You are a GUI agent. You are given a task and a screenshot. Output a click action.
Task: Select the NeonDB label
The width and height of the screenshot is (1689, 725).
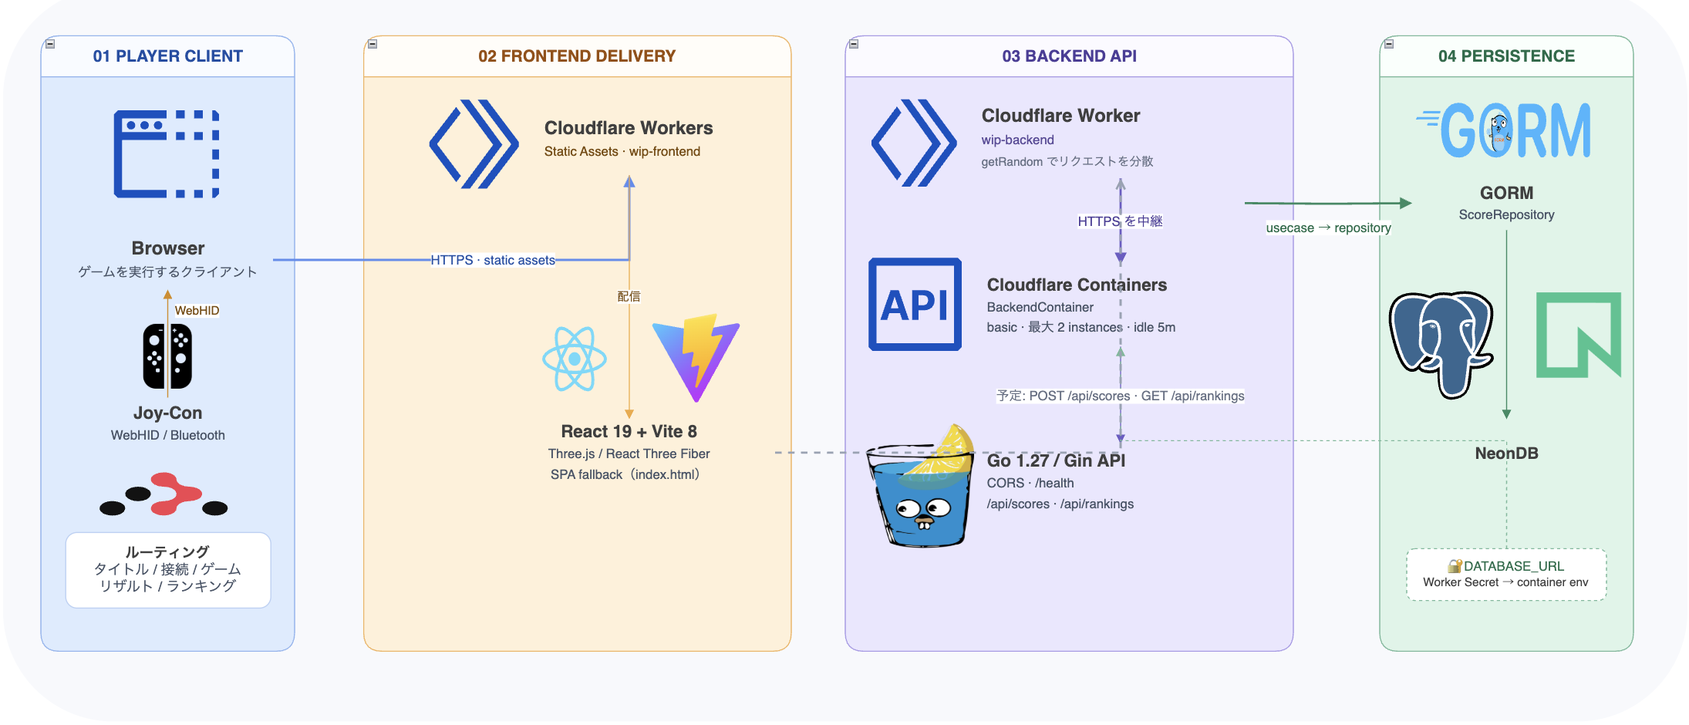tap(1506, 454)
